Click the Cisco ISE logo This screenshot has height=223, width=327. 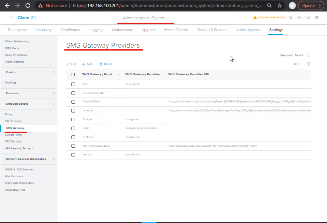point(27,18)
